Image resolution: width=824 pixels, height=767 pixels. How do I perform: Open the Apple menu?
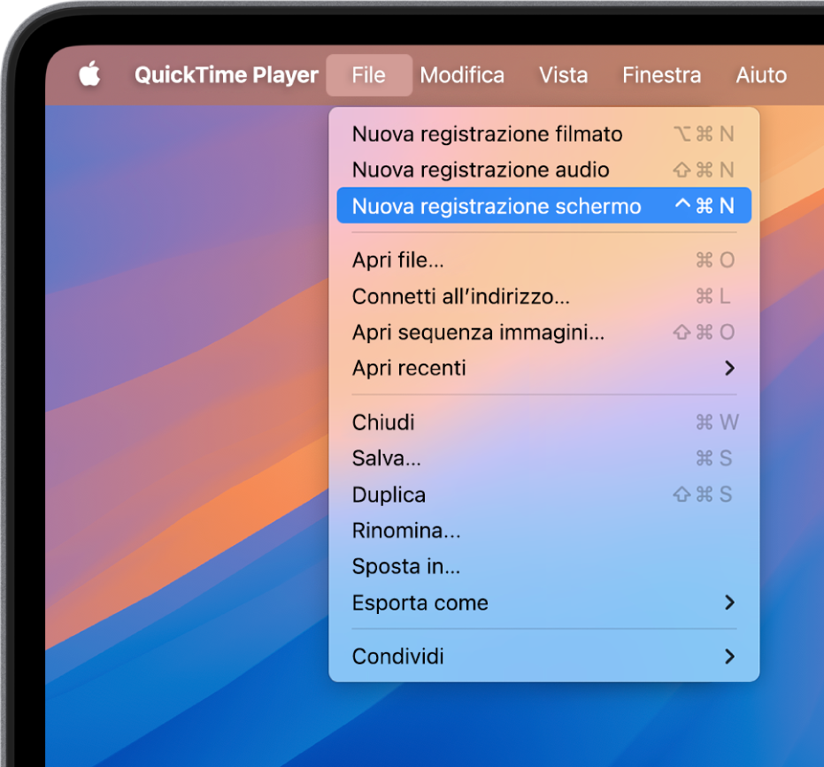(90, 74)
